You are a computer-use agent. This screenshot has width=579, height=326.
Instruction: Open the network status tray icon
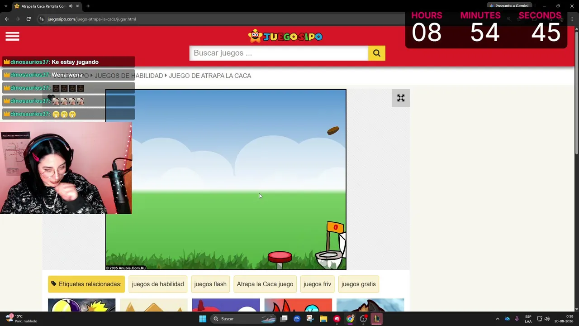pyautogui.click(x=539, y=319)
